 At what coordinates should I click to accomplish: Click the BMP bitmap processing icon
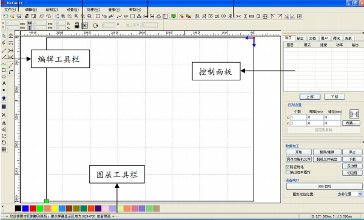(x=126, y=16)
